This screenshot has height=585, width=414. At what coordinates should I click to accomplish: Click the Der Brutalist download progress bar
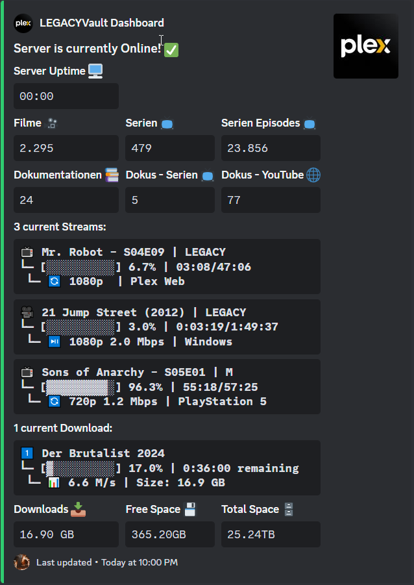pos(80,468)
